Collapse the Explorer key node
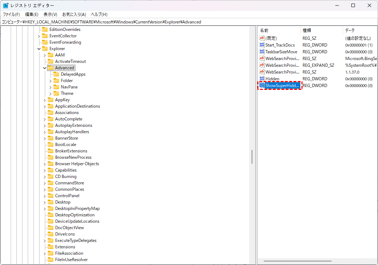The image size is (378, 265). coord(39,49)
